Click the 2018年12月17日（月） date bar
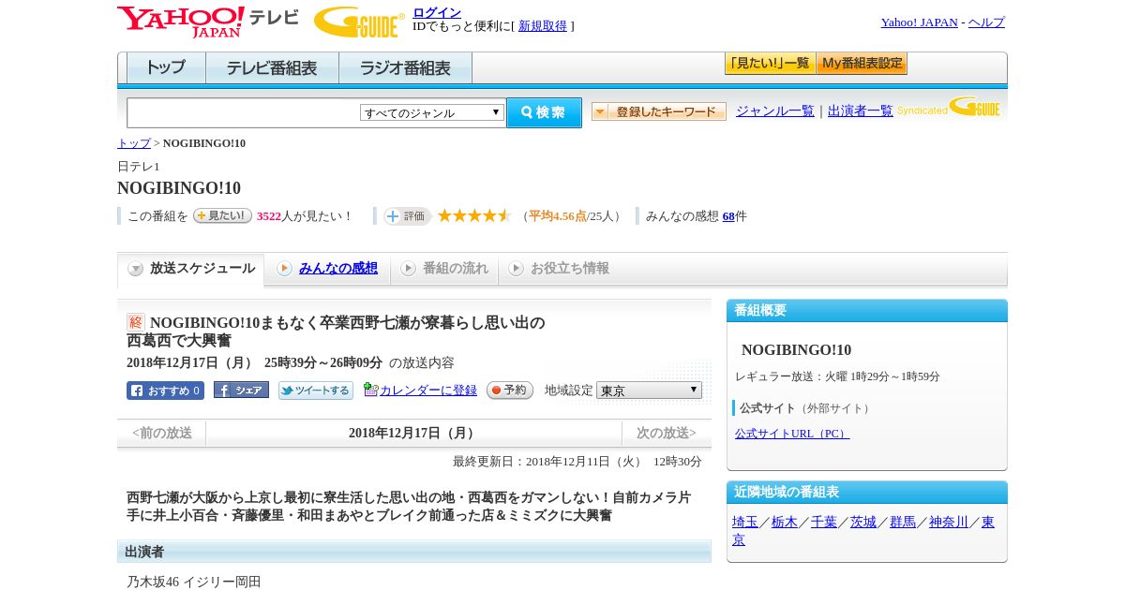Screen dimensions: 1125x590 coord(413,433)
